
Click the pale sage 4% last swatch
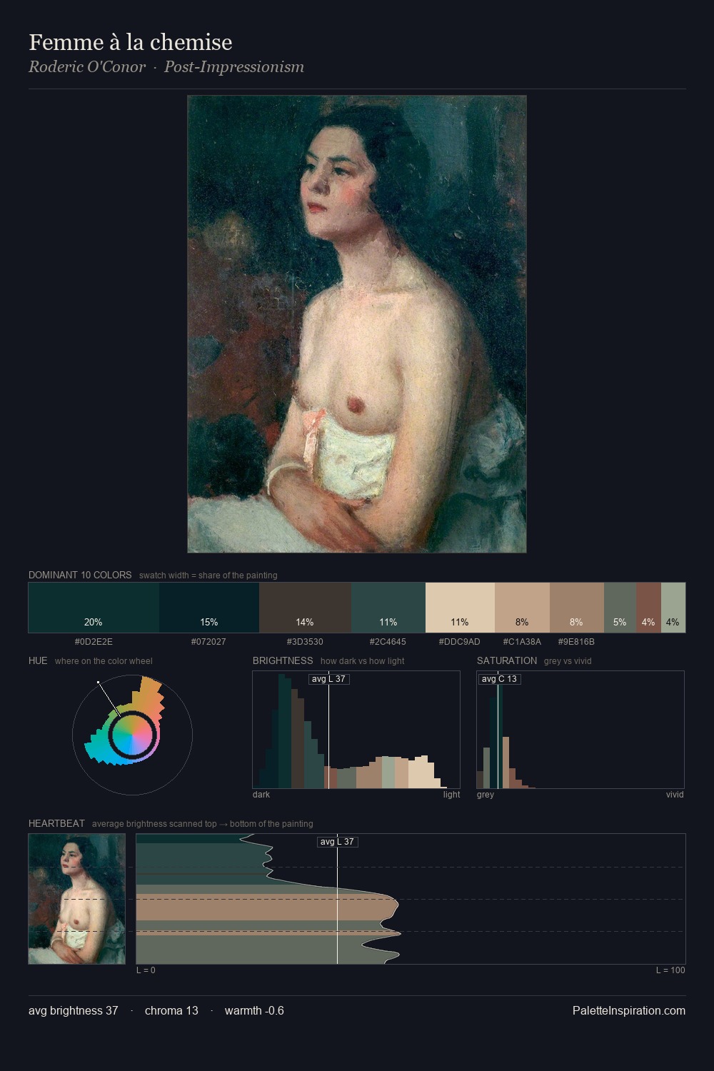pos(673,608)
